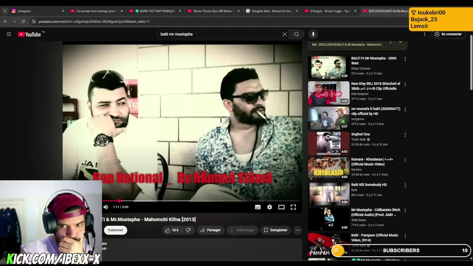Viewport: 473px width, 266px height.
Task: Play Soghuri Ena video thumbnail
Action: tap(329, 143)
